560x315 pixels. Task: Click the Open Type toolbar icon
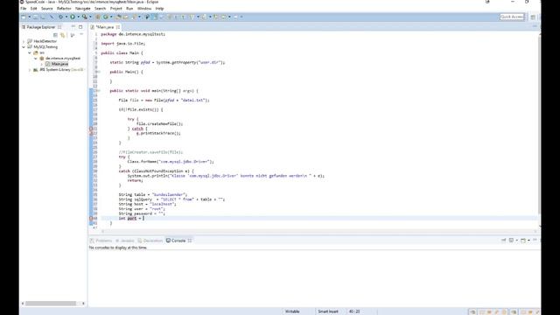tap(119, 17)
